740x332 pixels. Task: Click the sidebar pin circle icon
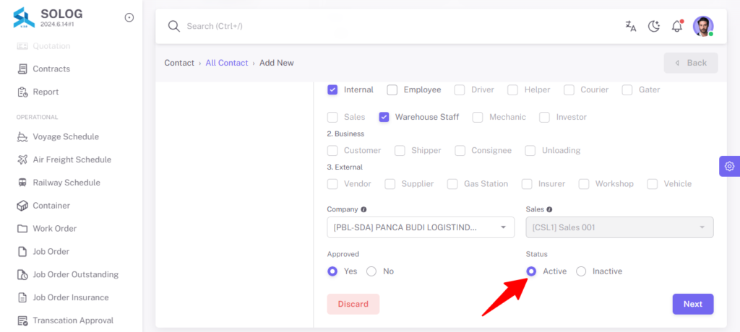tap(129, 17)
